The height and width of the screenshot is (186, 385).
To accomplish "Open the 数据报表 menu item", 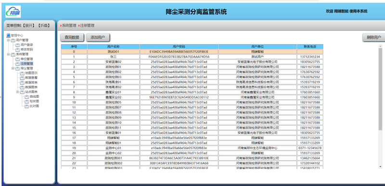I will pos(31,82).
